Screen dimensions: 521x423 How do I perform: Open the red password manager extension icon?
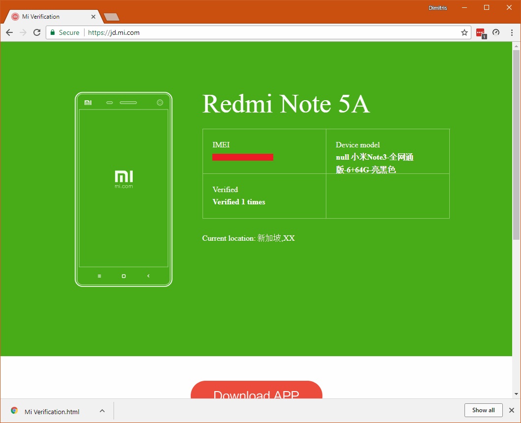point(480,33)
